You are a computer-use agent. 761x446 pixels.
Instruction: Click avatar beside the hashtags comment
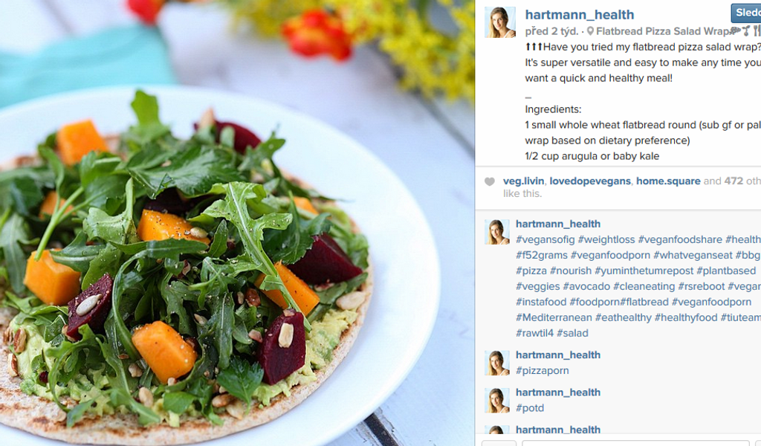click(x=497, y=232)
